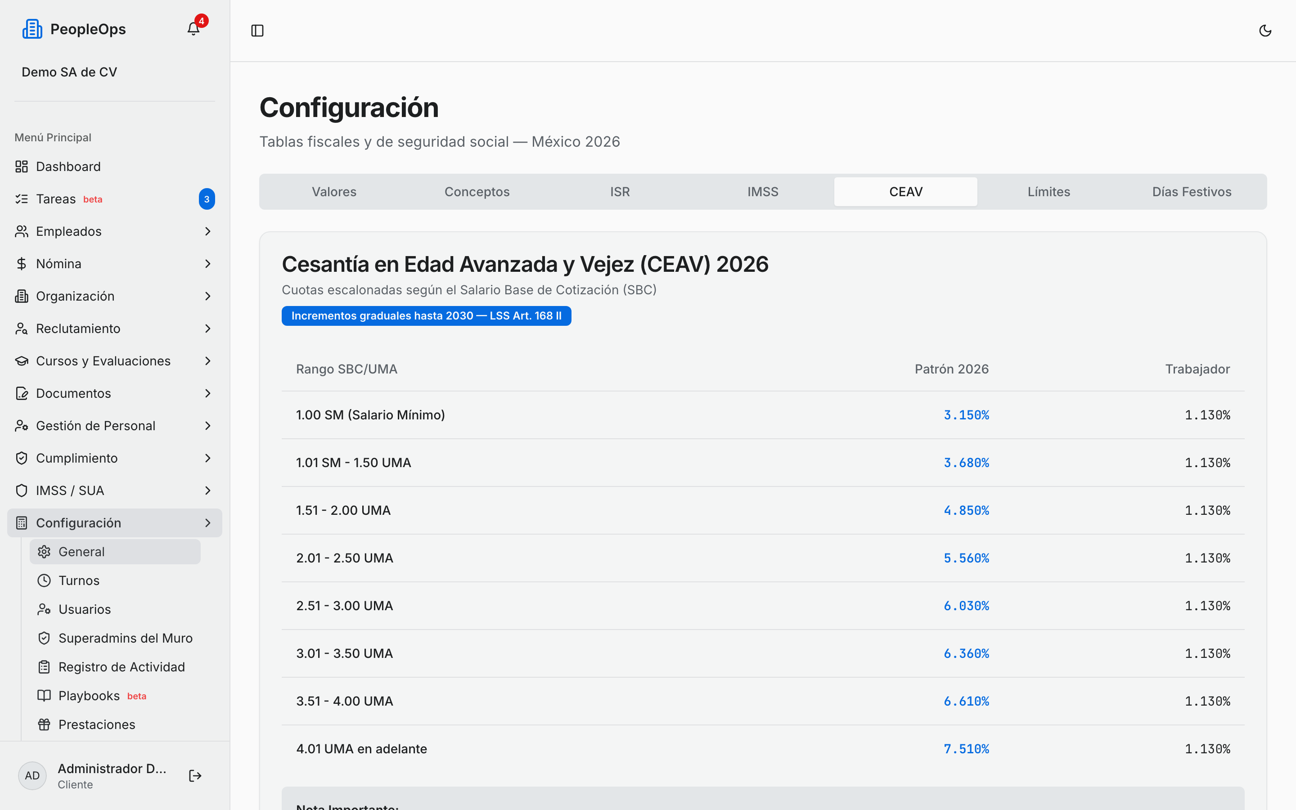
Task: Open the Usuarios settings page
Action: pos(115,610)
